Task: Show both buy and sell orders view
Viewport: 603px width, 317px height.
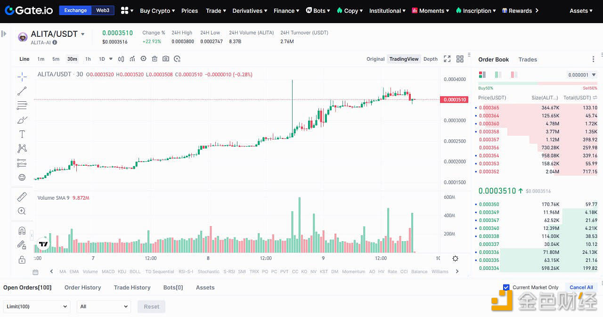Action: [482, 74]
